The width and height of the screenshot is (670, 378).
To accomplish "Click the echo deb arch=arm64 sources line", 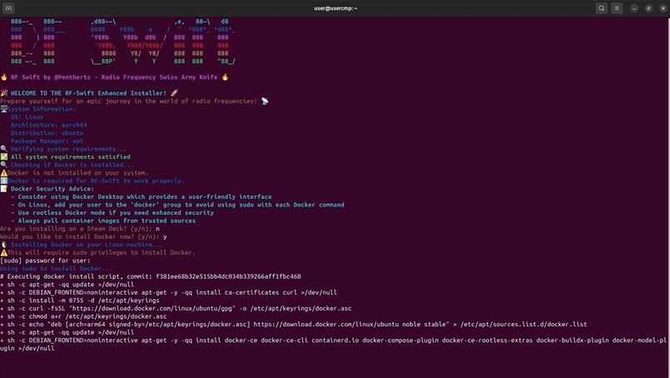I will click(294, 325).
